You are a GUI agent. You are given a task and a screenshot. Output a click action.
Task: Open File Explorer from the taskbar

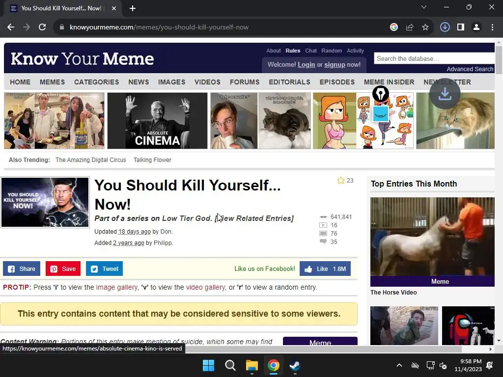click(x=252, y=365)
